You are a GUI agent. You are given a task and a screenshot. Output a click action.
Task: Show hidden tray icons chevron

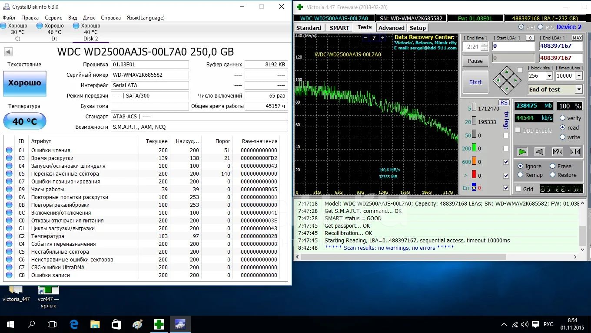(504, 324)
